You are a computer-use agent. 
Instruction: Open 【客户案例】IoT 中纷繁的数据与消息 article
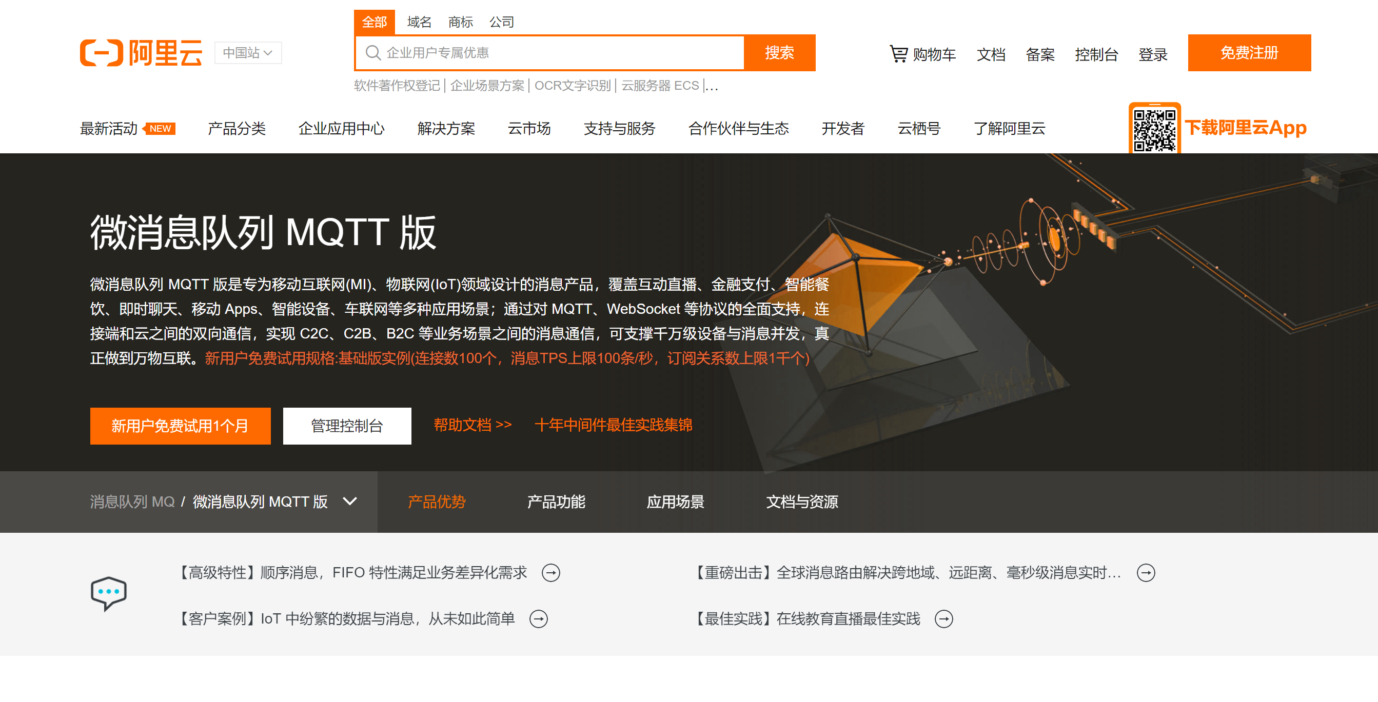pyautogui.click(x=346, y=618)
